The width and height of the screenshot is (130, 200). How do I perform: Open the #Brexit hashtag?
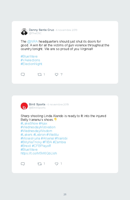[x=26, y=146]
